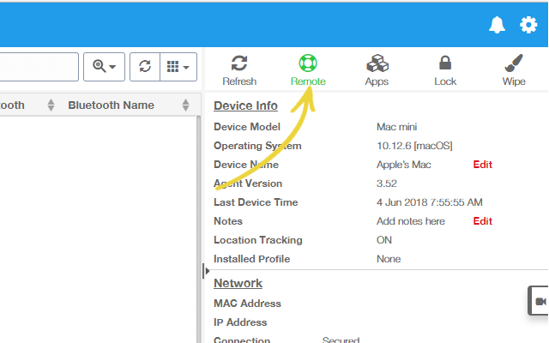Click the 'MAC Address' label

tap(248, 304)
